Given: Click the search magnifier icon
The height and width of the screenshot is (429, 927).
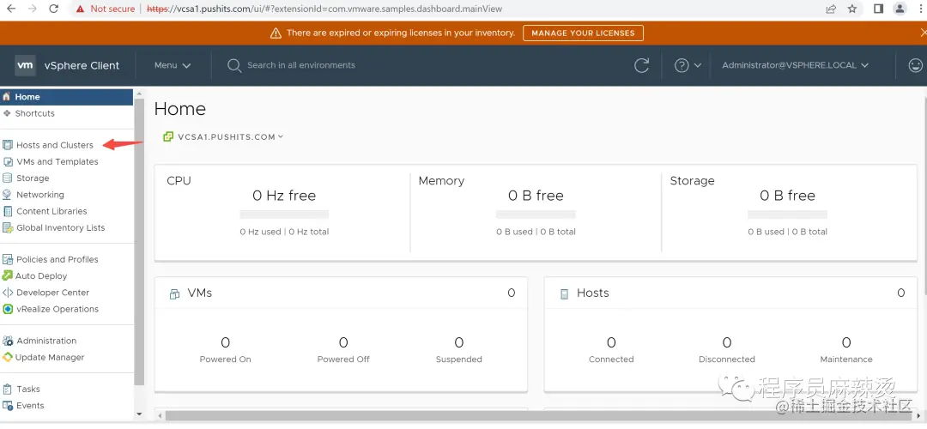Looking at the screenshot, I should click(234, 65).
